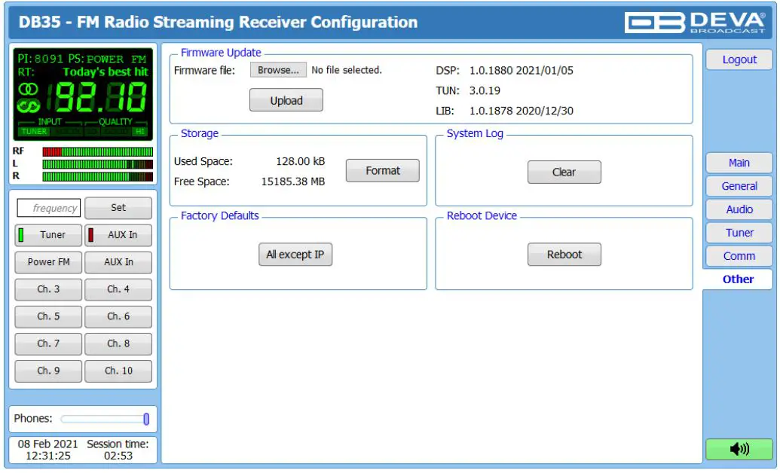Open the Tuner settings tab
780x473 pixels.
pos(738,232)
